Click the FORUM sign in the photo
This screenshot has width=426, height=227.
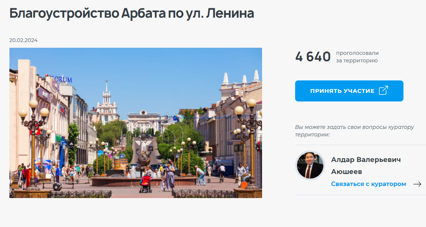point(61,79)
